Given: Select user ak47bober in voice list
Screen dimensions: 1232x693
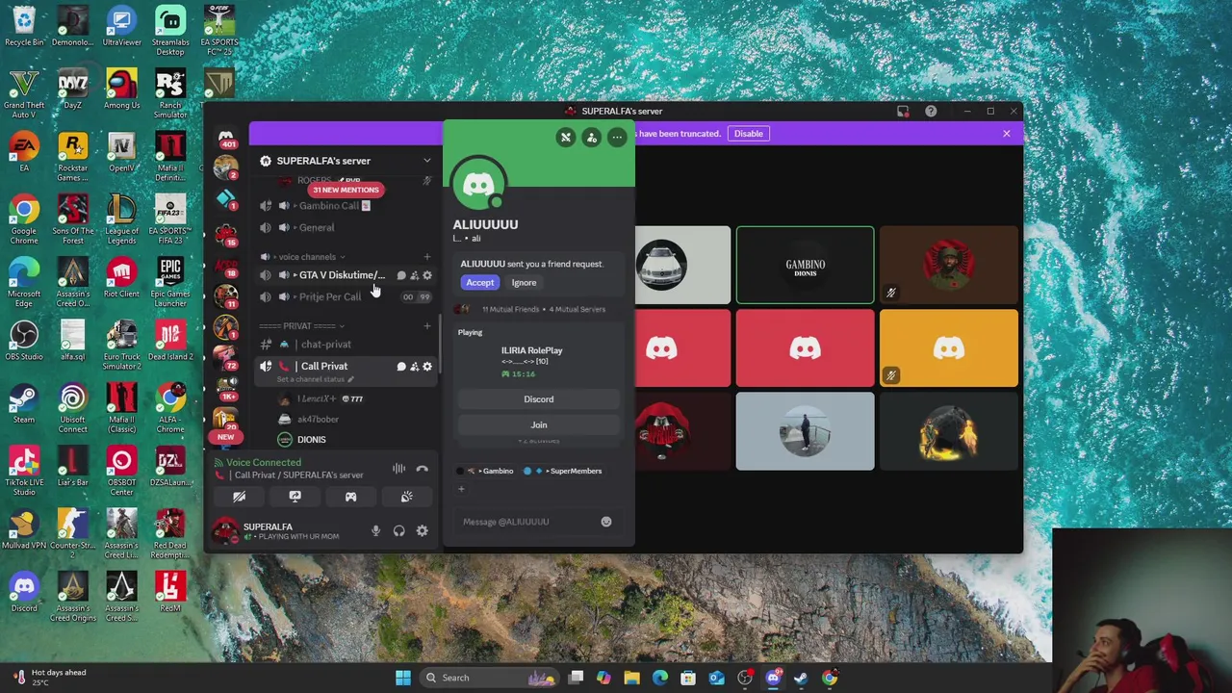Looking at the screenshot, I should click(317, 420).
